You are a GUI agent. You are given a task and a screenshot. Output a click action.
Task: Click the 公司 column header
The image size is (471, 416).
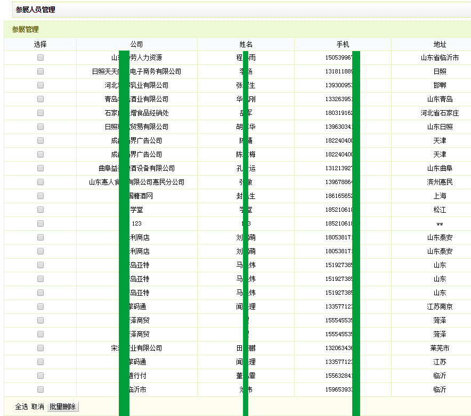coord(136,44)
